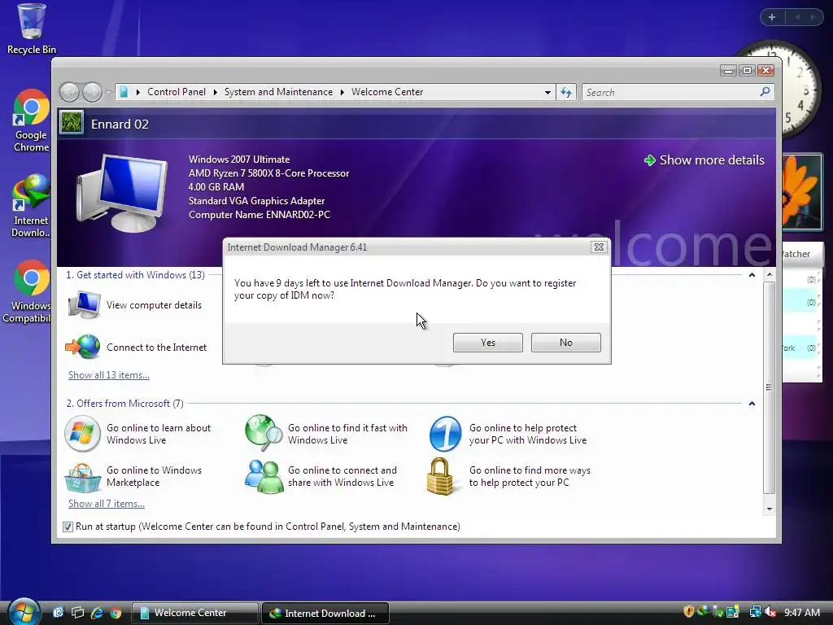This screenshot has width=833, height=625.
Task: Click the Windows Live learn-about logo icon
Action: point(82,434)
